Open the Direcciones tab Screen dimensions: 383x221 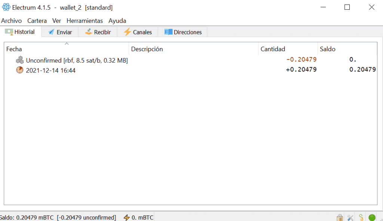pos(183,32)
